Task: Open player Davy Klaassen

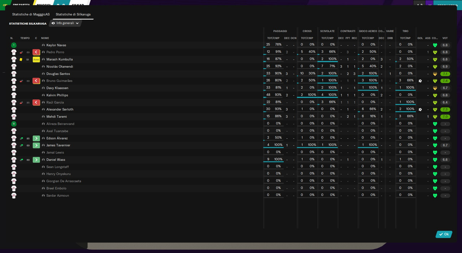Action: [x=57, y=88]
